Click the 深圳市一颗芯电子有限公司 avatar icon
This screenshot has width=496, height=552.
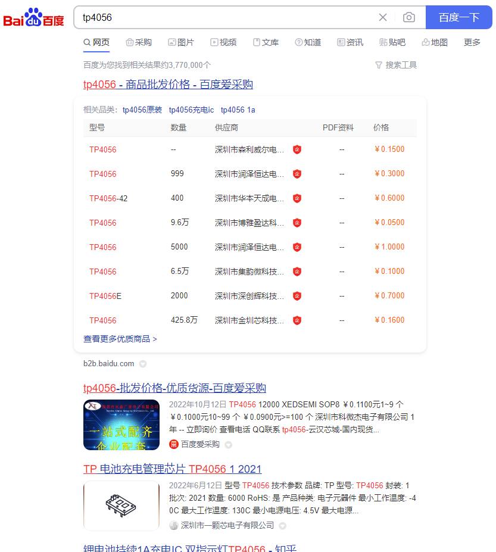click(x=173, y=526)
